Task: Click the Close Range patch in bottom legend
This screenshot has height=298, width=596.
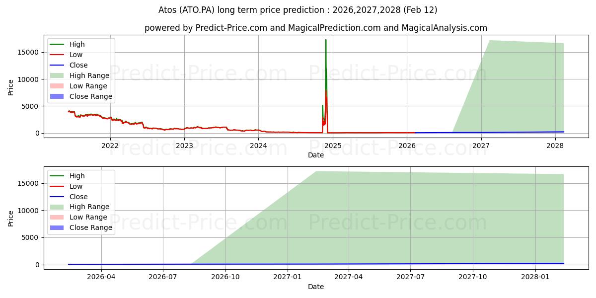Action: (x=57, y=227)
